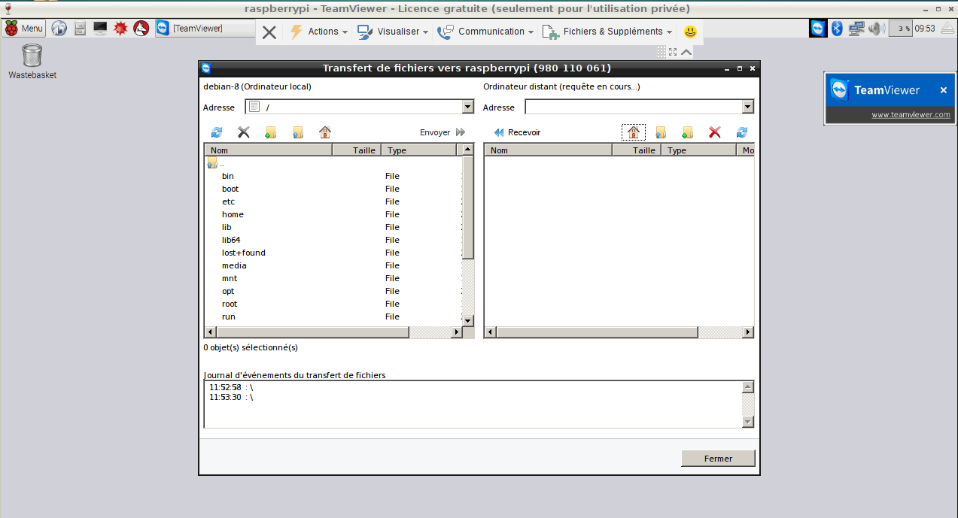958x518 pixels.
Task: Go to the remote home folder
Action: coord(634,132)
